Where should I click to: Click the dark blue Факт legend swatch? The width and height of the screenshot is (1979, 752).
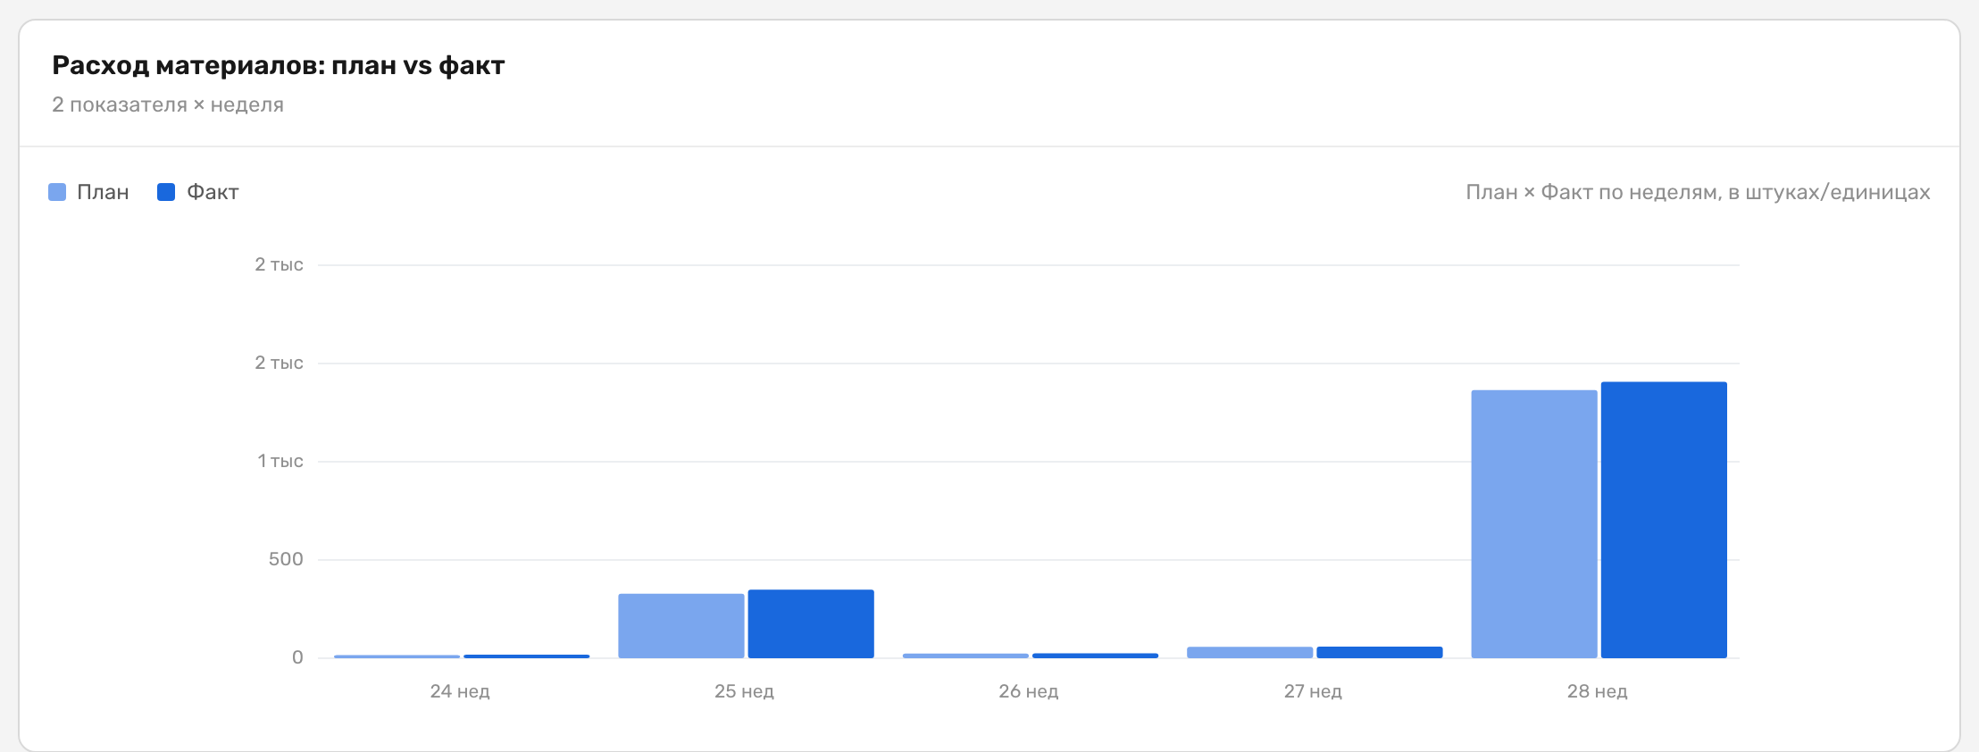[166, 192]
